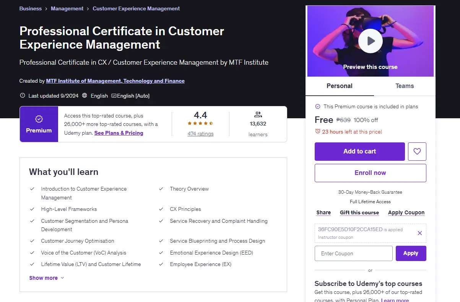This screenshot has height=302, width=460.
Task: Click the Free price label
Action: (x=324, y=120)
